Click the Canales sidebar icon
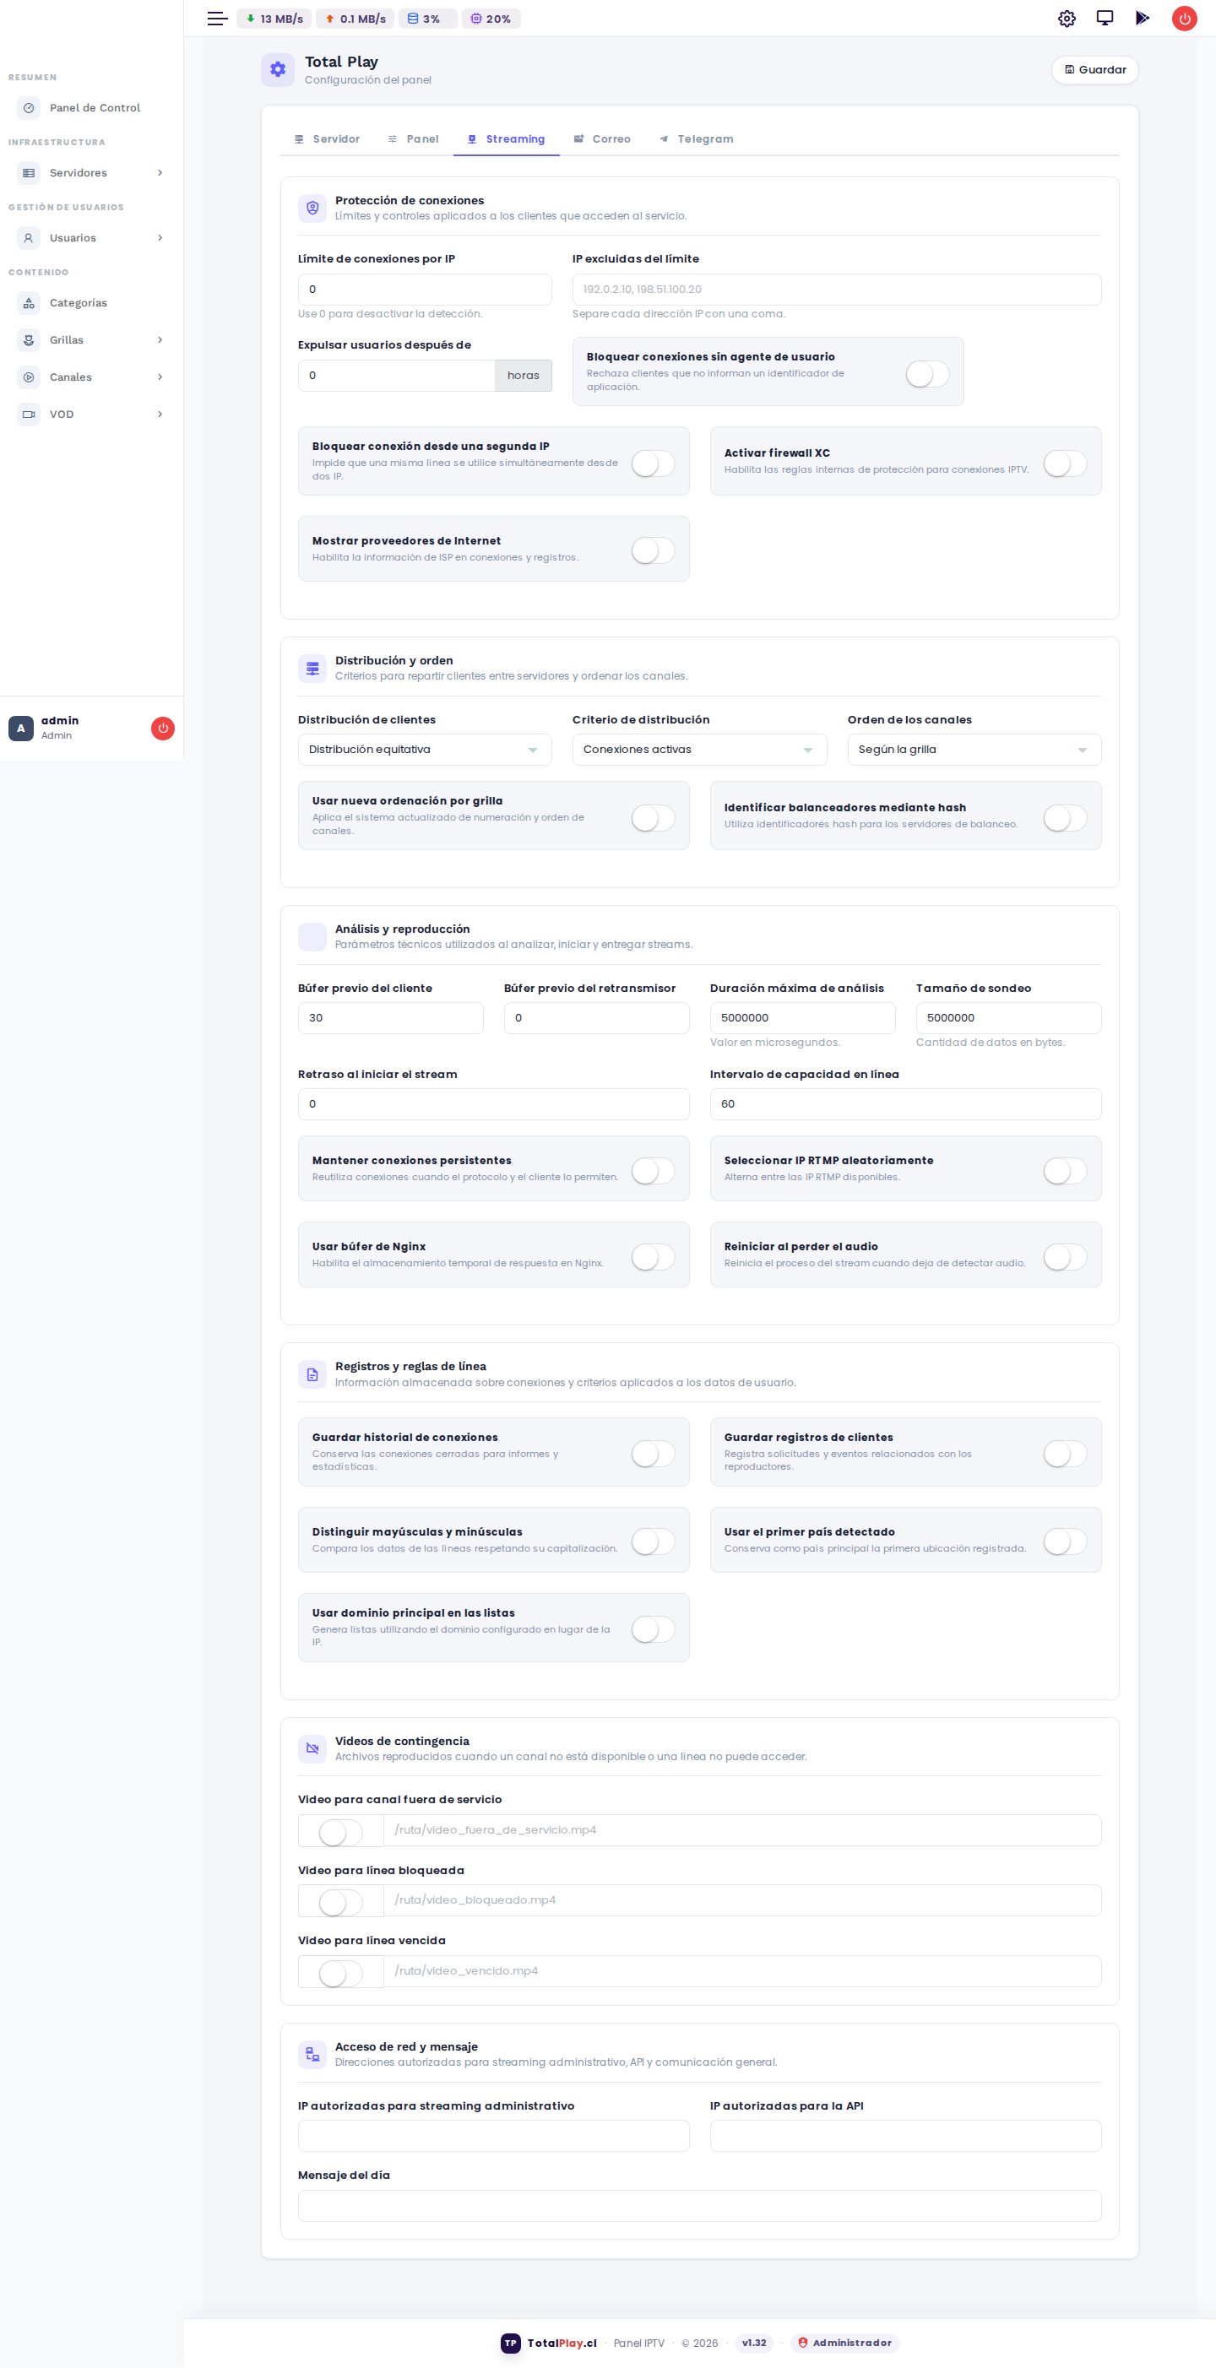The height and width of the screenshot is (2368, 1216). (29, 377)
